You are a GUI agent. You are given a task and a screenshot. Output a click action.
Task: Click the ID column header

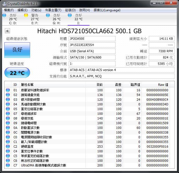click(x=15, y=85)
